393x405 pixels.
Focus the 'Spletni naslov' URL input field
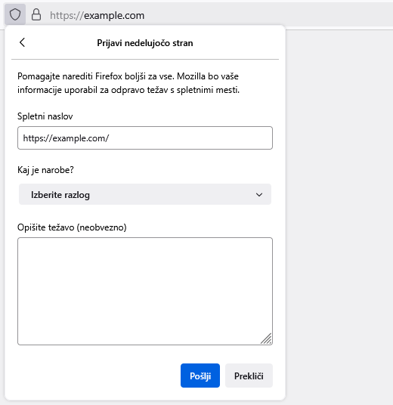(145, 138)
